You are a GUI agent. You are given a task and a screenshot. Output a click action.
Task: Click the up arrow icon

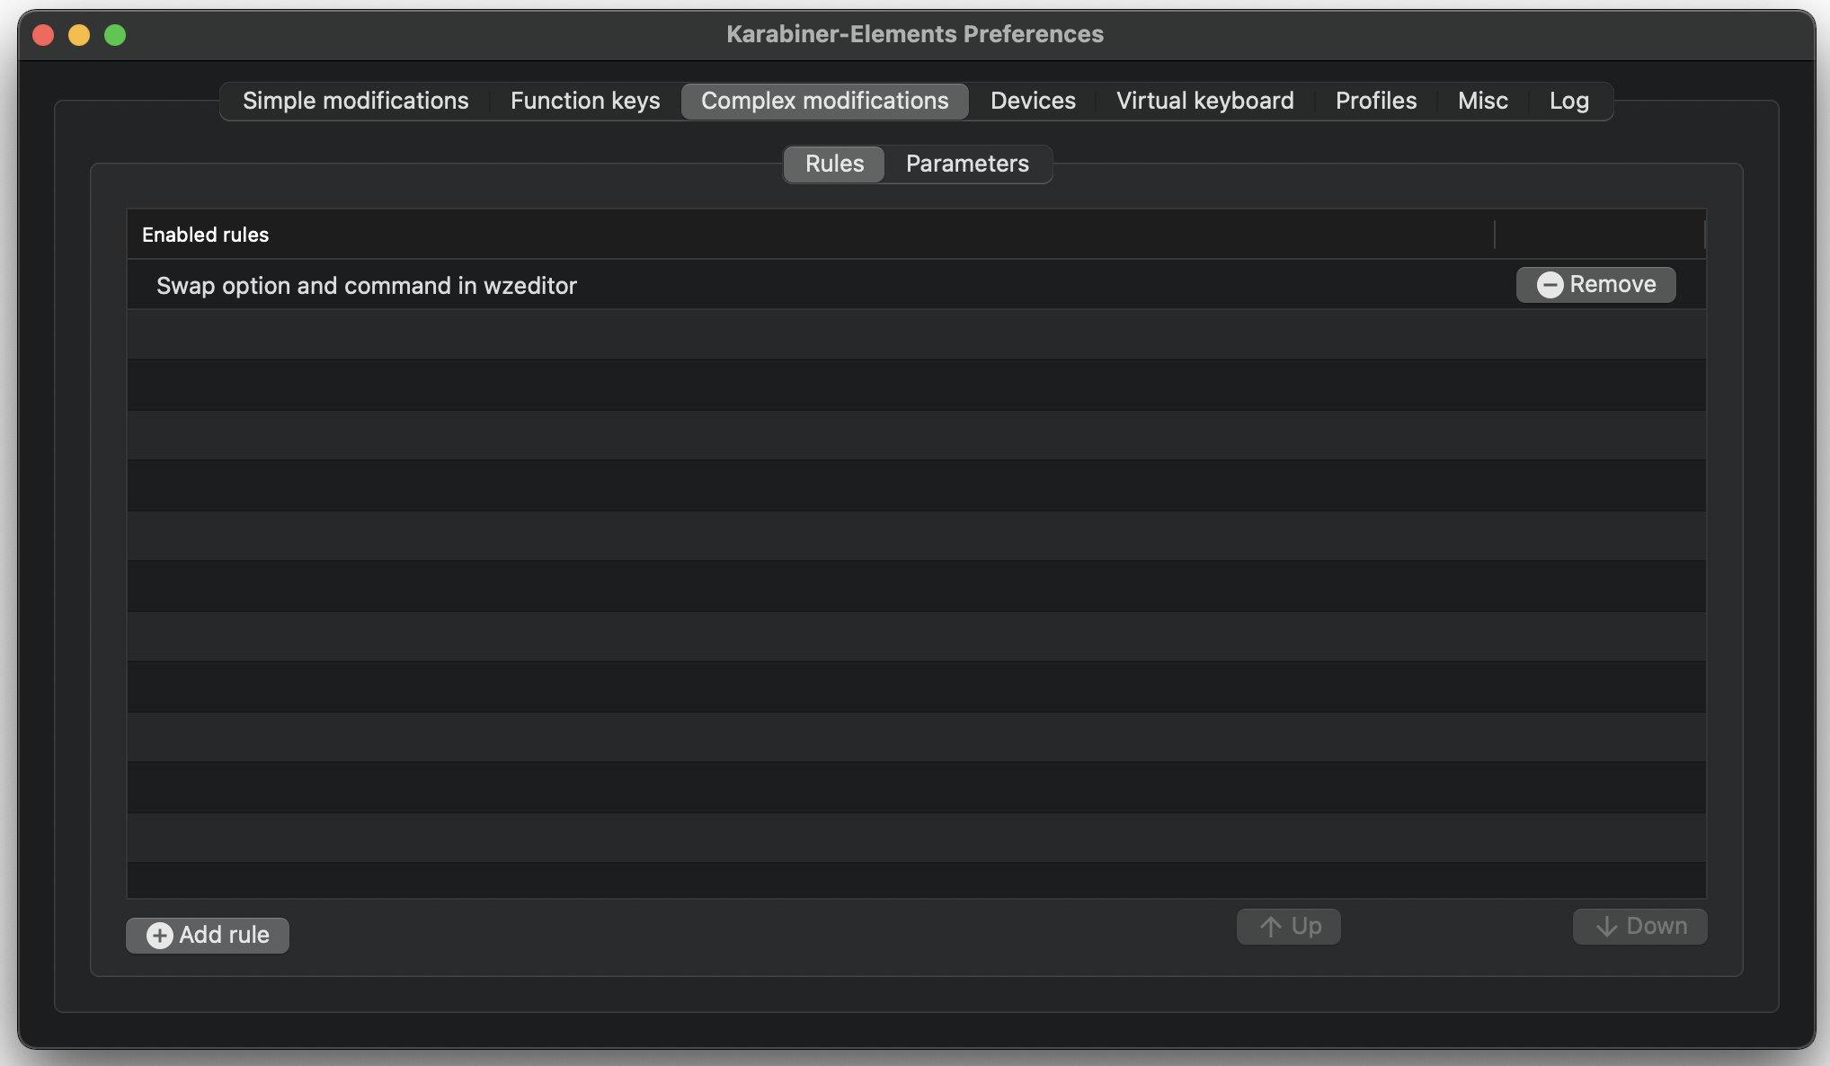pos(1270,927)
